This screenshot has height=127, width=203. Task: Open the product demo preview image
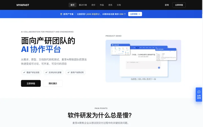143,61
